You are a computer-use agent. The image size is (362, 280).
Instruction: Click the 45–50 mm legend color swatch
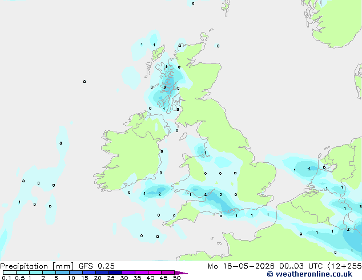[x=168, y=273]
